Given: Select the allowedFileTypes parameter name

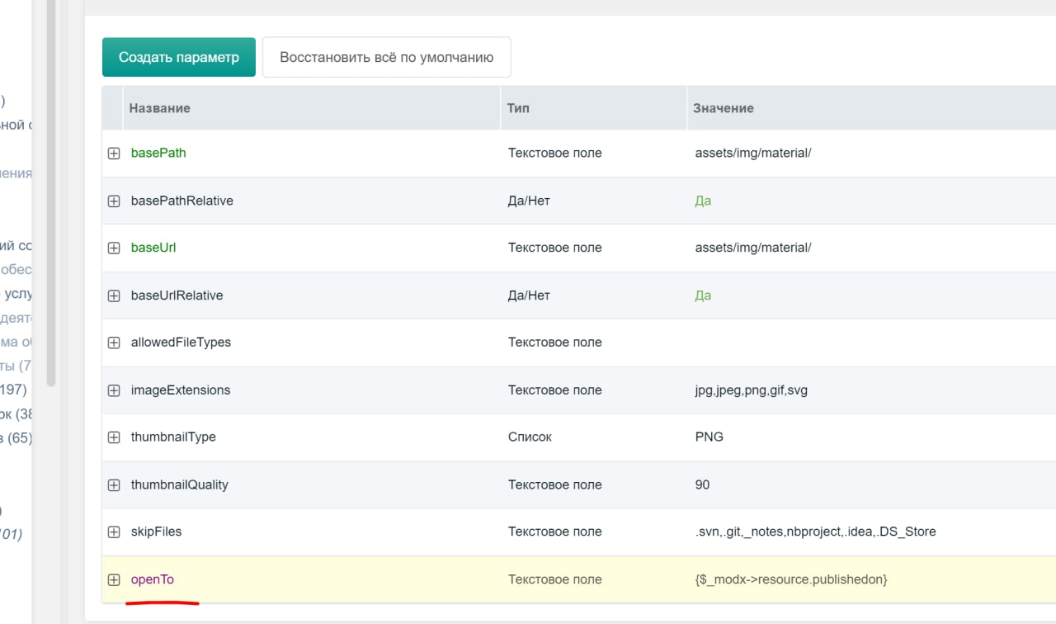Looking at the screenshot, I should (x=181, y=342).
